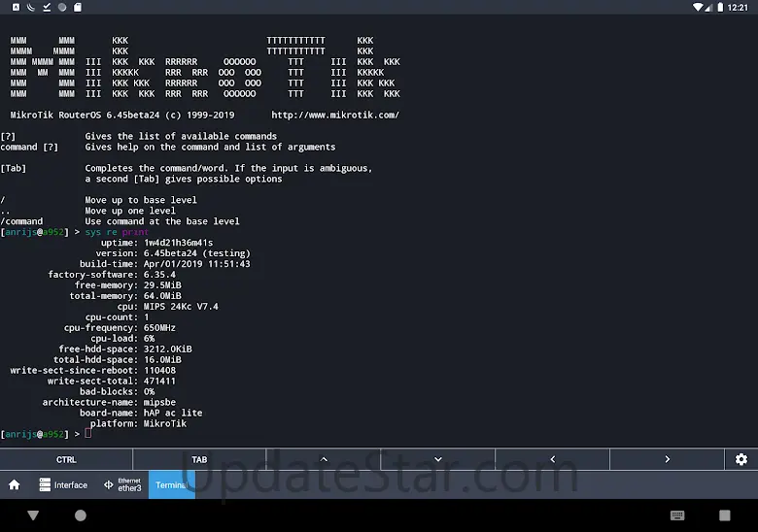
Task: Tap the Wi-Fi status icon
Action: 698,7
